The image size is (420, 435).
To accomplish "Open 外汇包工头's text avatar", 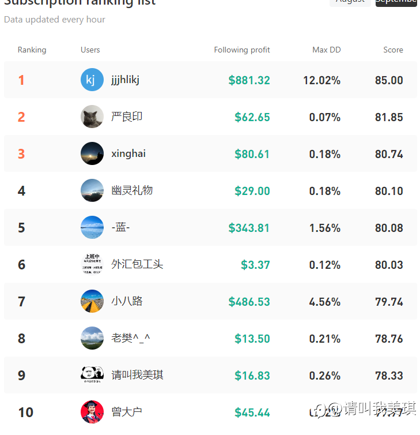I will (92, 264).
